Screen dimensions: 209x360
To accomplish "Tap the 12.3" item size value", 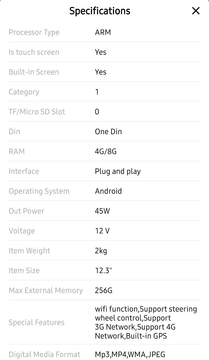I will pos(103,270).
